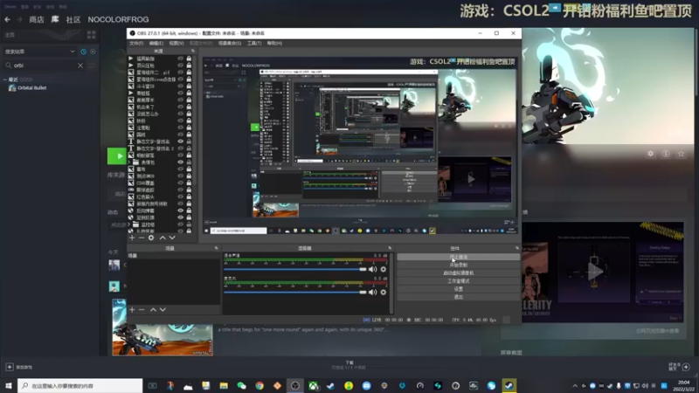Open 设置 settings button in controls
The height and width of the screenshot is (393, 699).
(458, 289)
